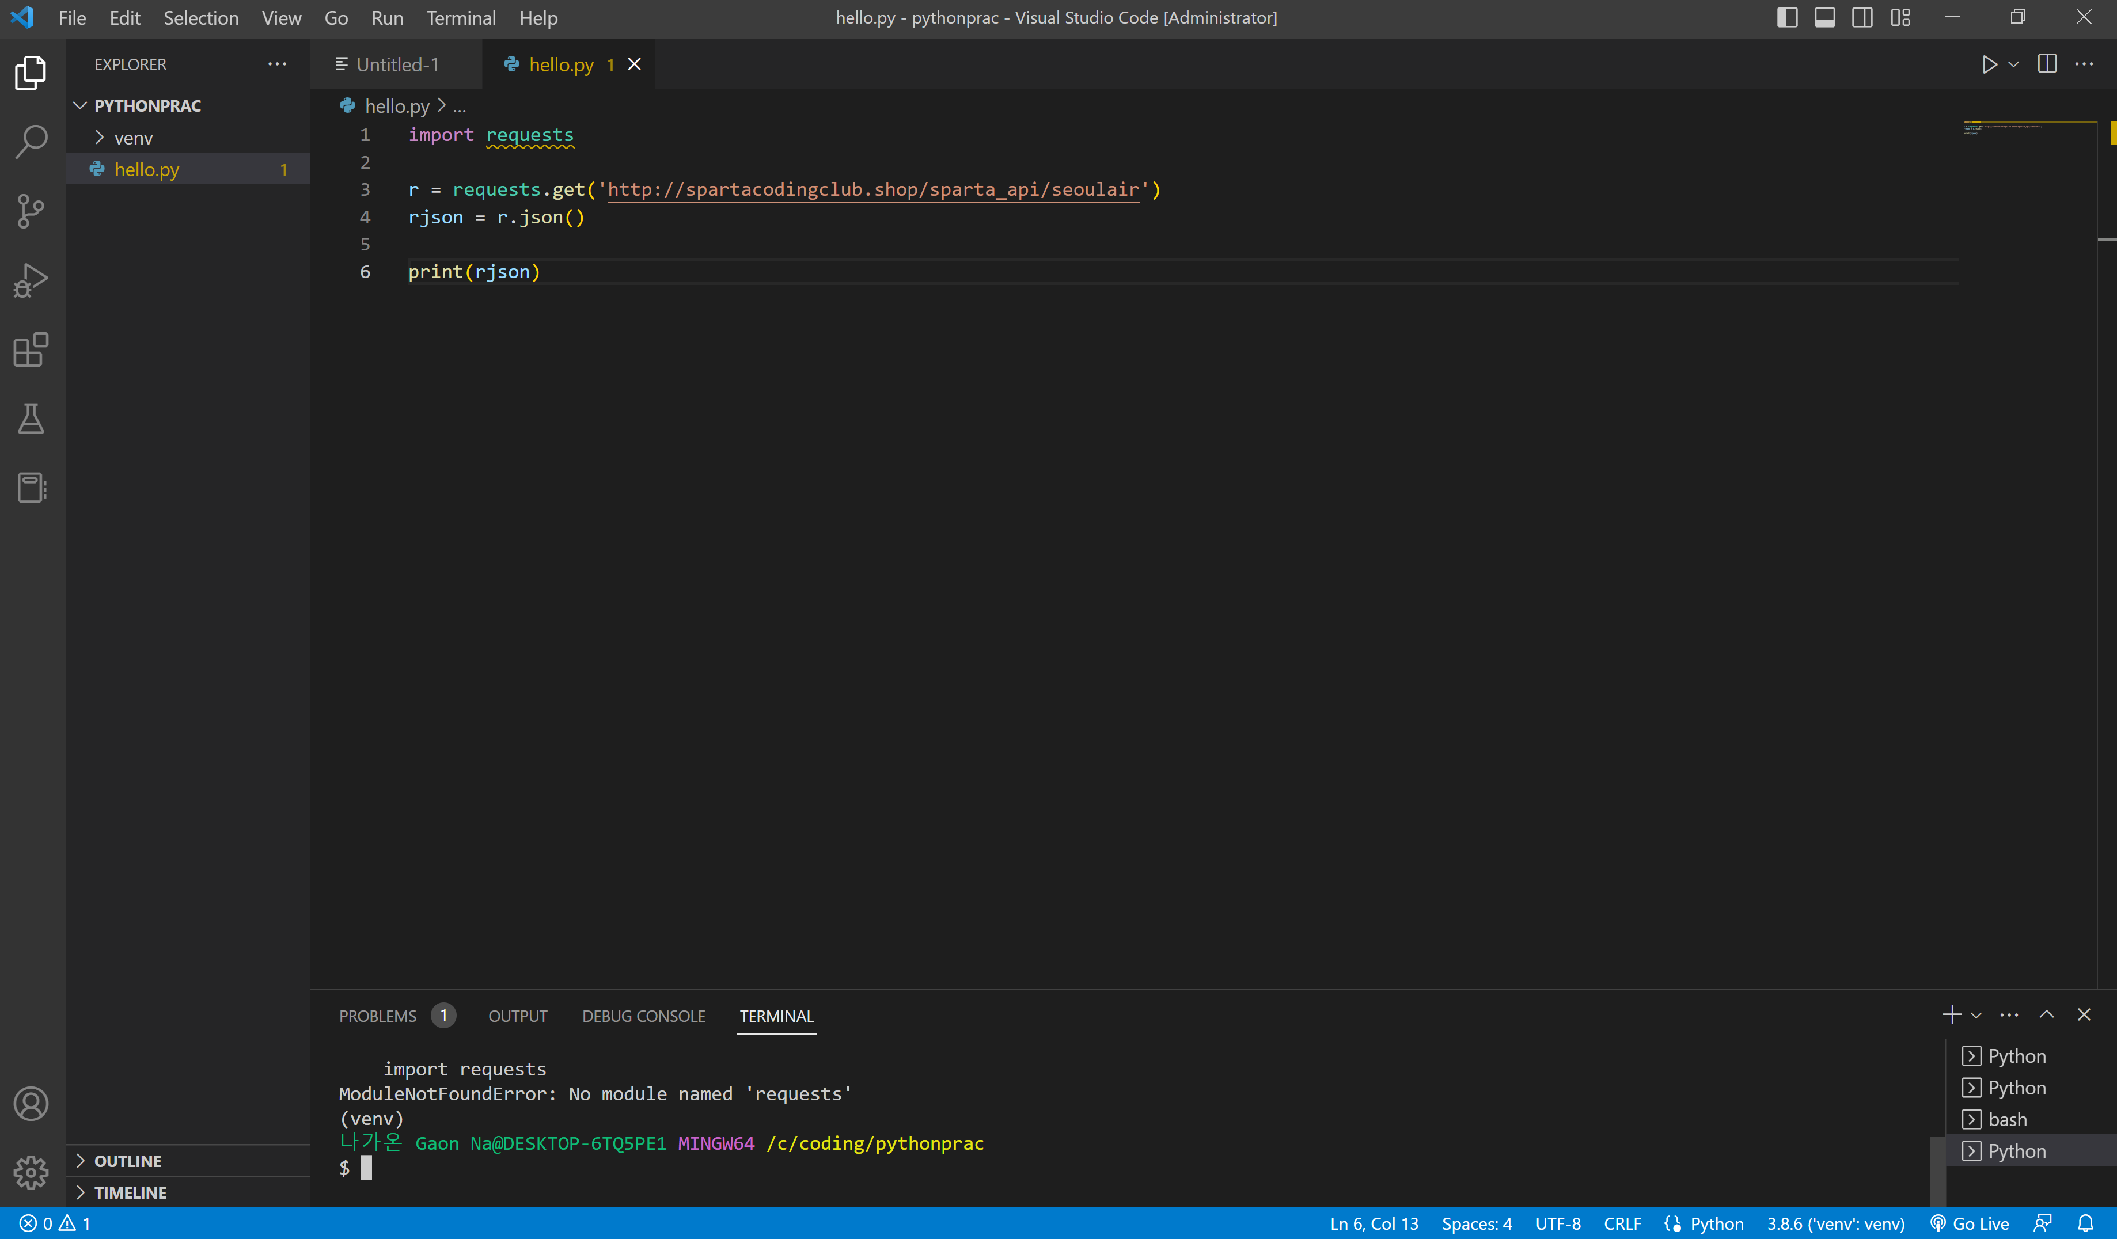2117x1239 pixels.
Task: Change indentation via Spaces: 4
Action: (x=1477, y=1224)
